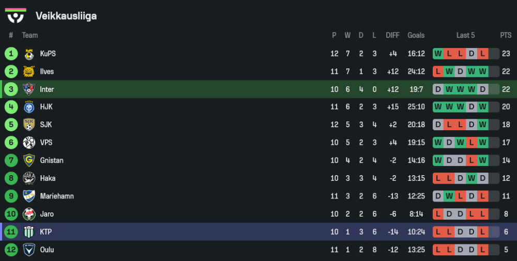Image resolution: width=517 pixels, height=261 pixels.
Task: Click the Mariehamn team crest
Action: [29, 196]
